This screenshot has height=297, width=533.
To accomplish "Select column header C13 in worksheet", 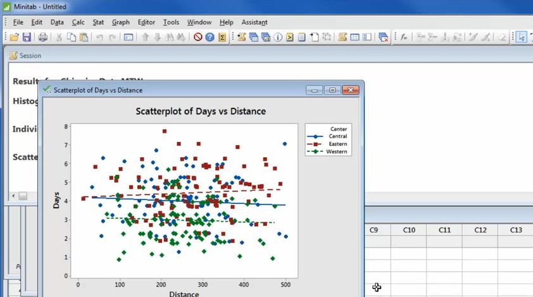I will pyautogui.click(x=516, y=230).
